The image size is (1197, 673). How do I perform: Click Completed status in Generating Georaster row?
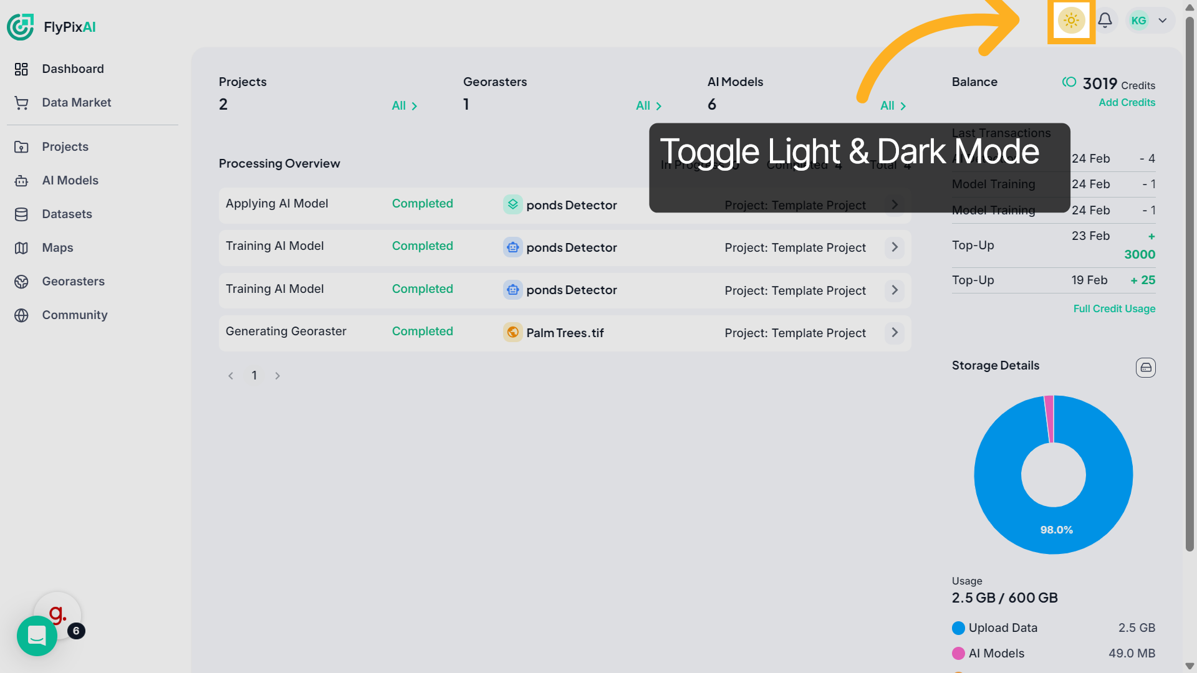[x=422, y=332]
